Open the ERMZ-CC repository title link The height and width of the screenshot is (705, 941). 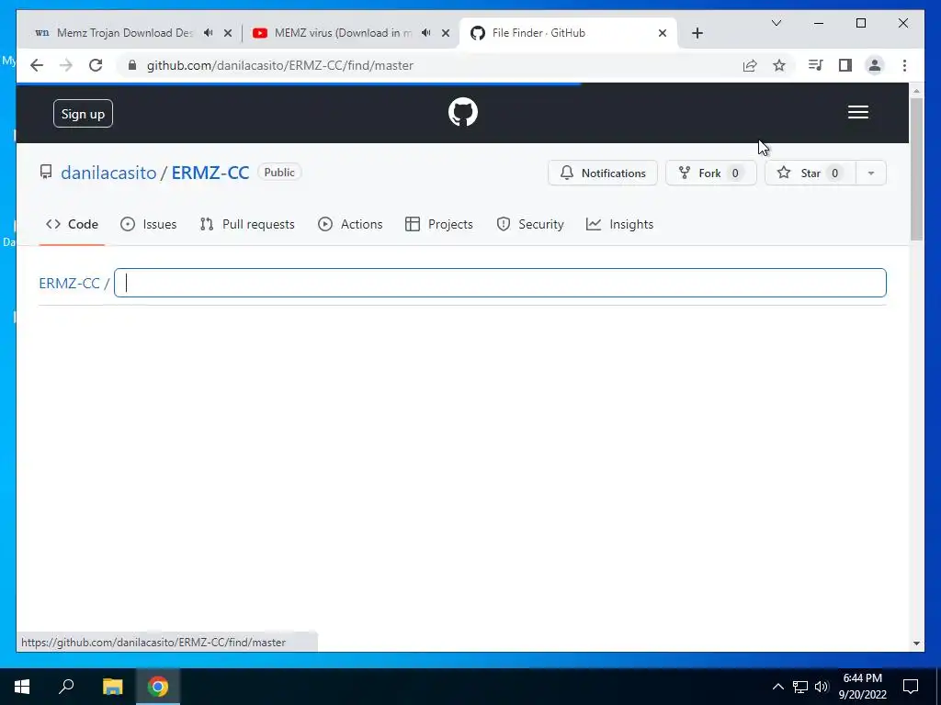tap(210, 173)
